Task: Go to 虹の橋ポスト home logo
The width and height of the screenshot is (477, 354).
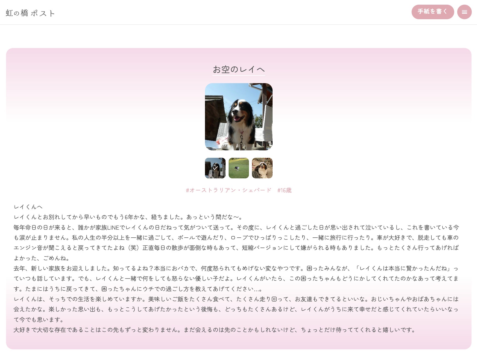Action: tap(30, 13)
